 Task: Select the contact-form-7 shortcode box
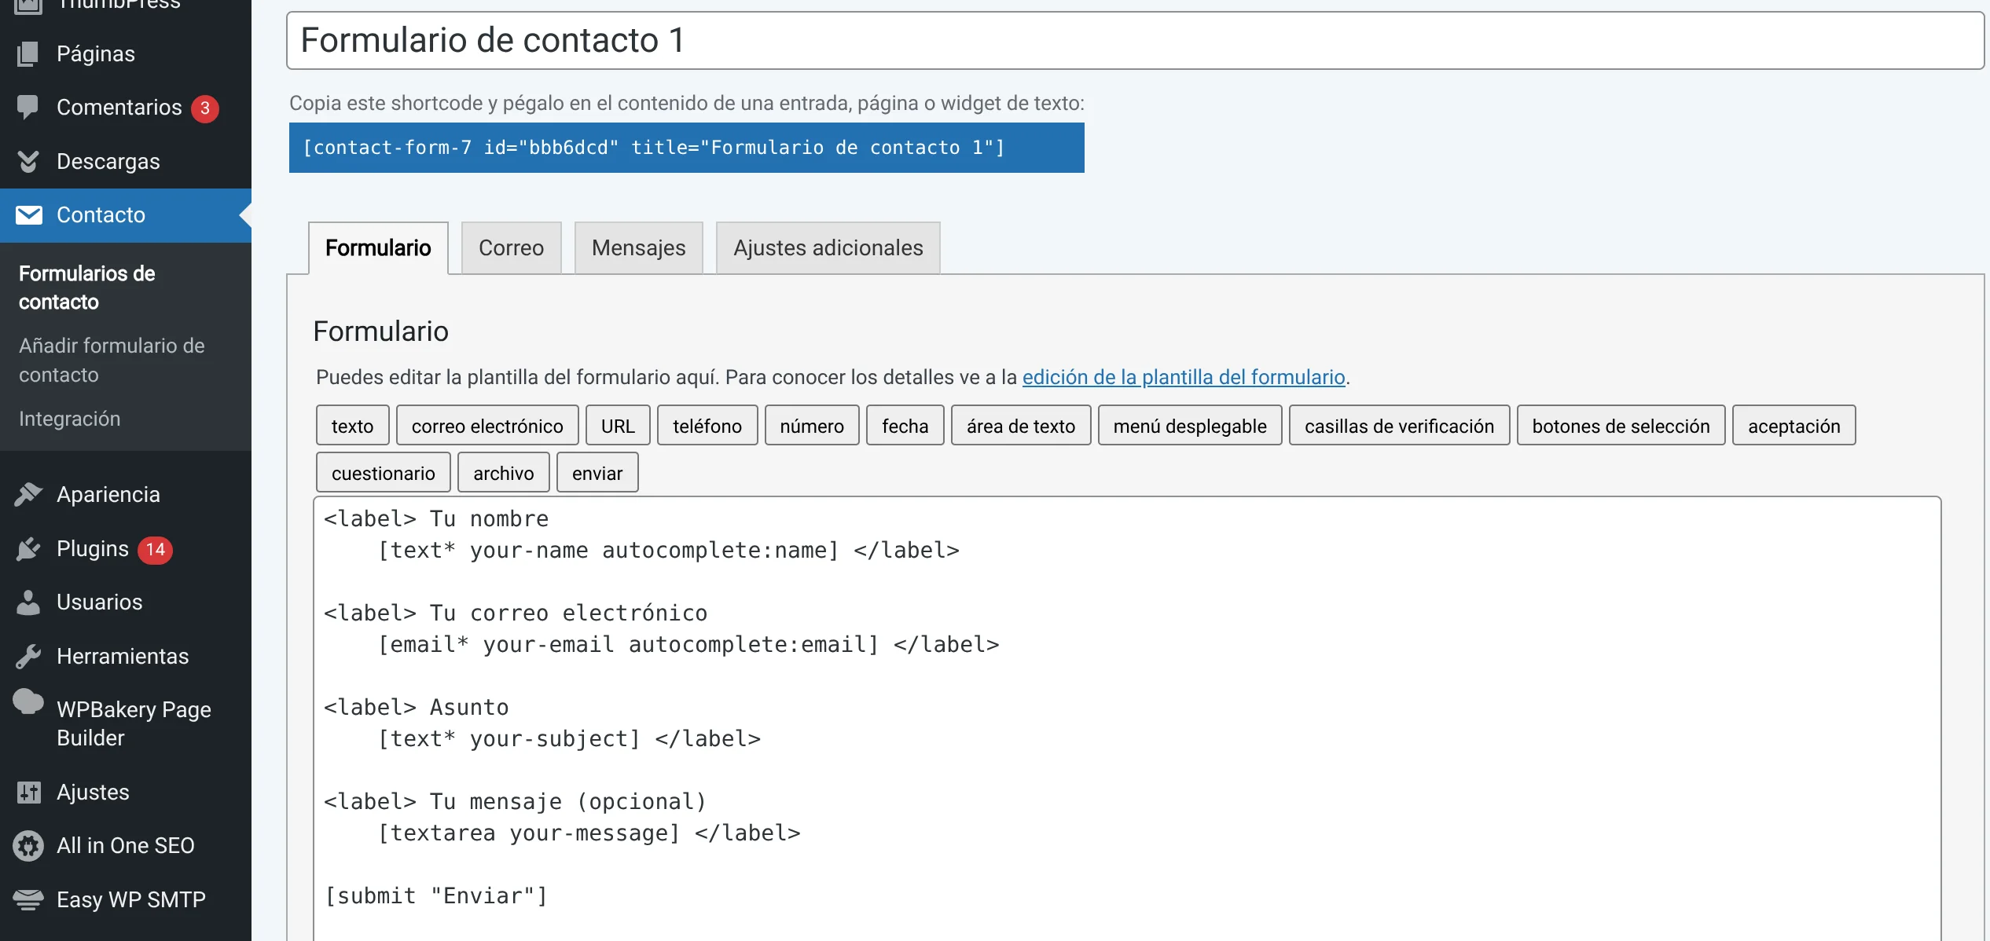pyautogui.click(x=685, y=148)
